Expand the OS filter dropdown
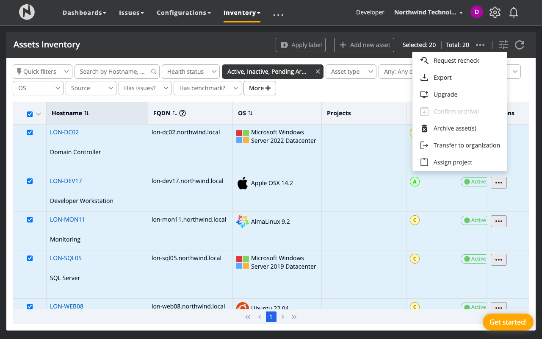Image resolution: width=542 pixels, height=339 pixels. click(x=38, y=88)
